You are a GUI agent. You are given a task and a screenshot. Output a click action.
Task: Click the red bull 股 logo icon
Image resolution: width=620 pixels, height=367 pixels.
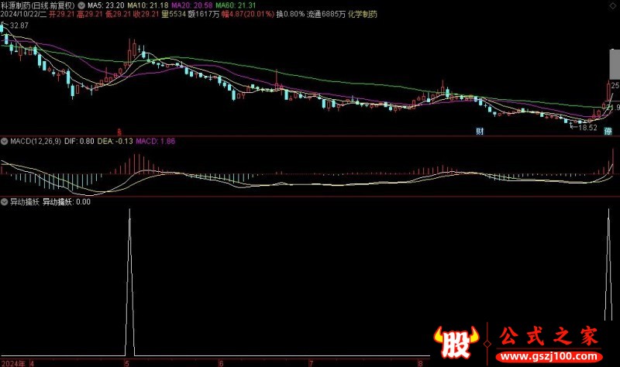[x=453, y=340]
